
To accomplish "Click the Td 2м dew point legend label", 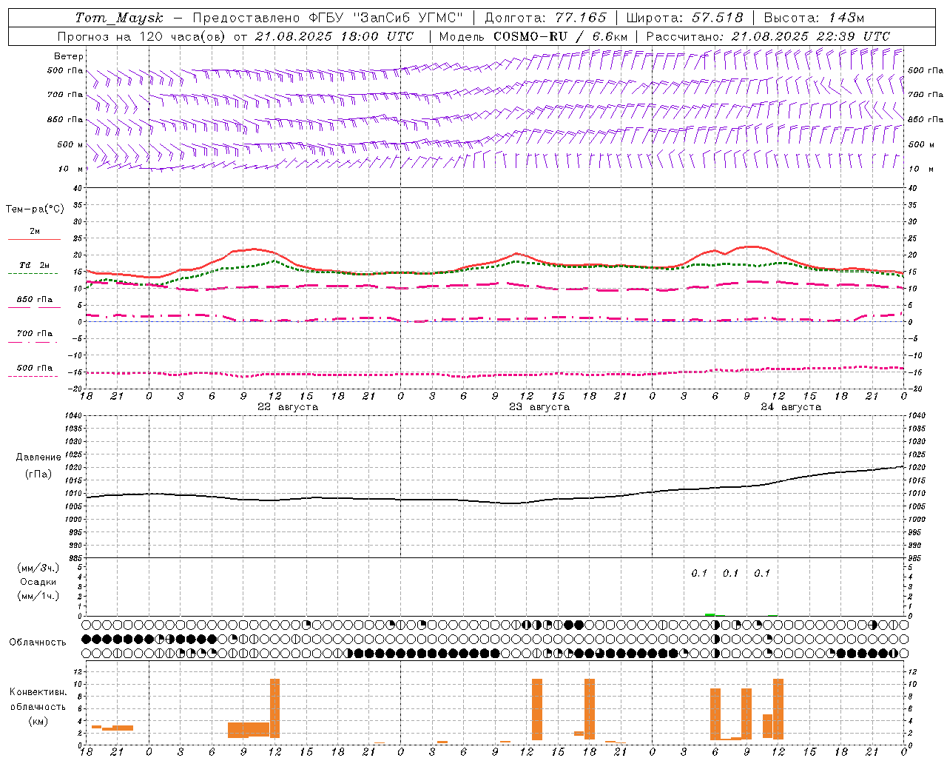I will (35, 265).
